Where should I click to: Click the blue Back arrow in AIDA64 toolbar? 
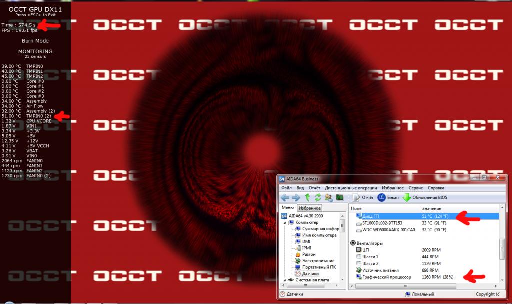click(x=285, y=198)
